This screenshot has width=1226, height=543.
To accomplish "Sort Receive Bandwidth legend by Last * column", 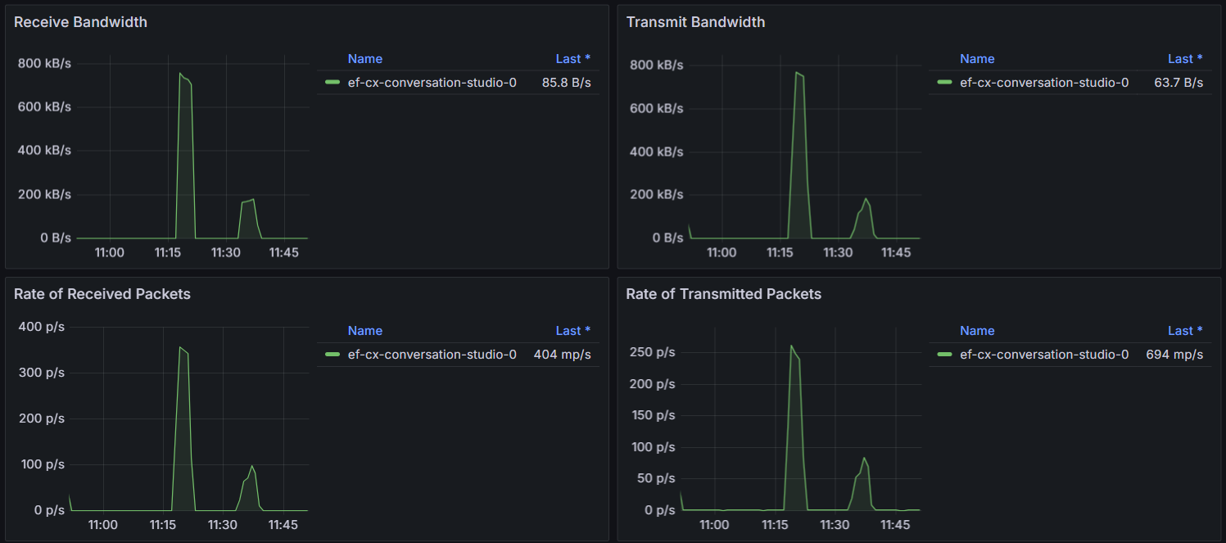I will [x=572, y=59].
